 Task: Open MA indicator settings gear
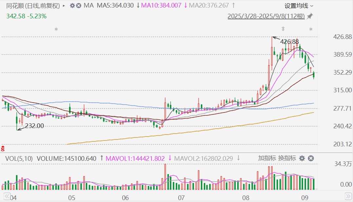coord(72,6)
